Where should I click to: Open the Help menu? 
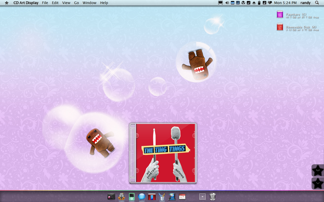(104, 3)
